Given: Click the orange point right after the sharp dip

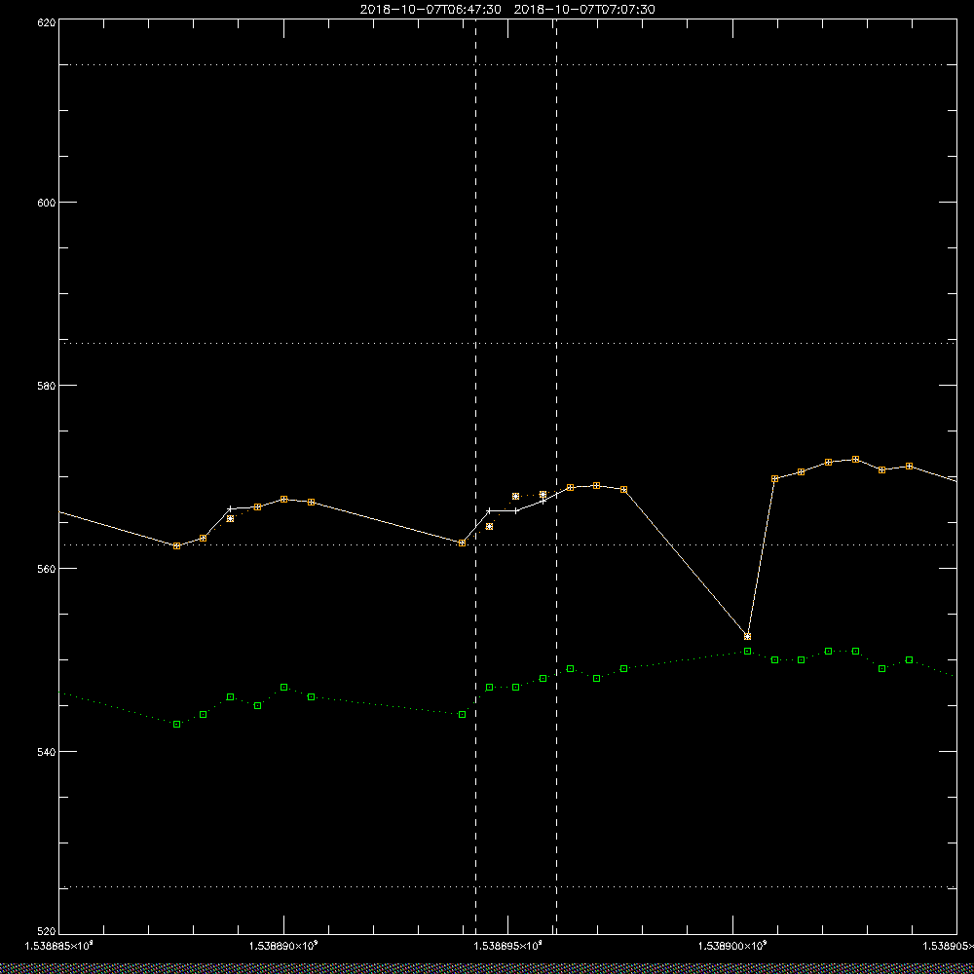Looking at the screenshot, I should pyautogui.click(x=774, y=479).
